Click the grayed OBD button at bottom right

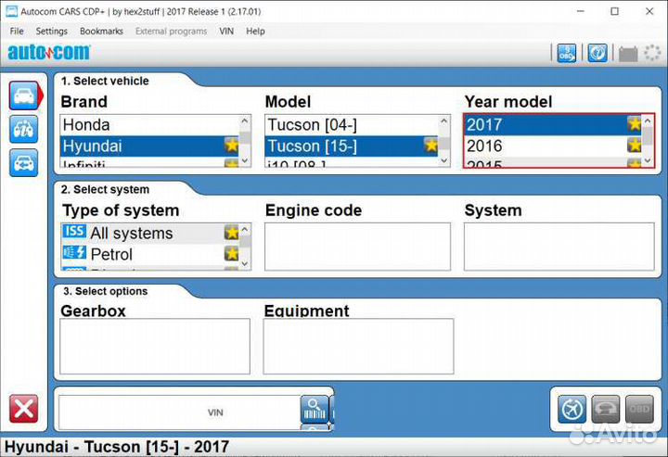[x=639, y=409]
